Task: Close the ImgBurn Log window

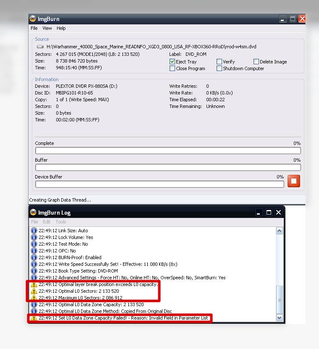Action: click(279, 213)
